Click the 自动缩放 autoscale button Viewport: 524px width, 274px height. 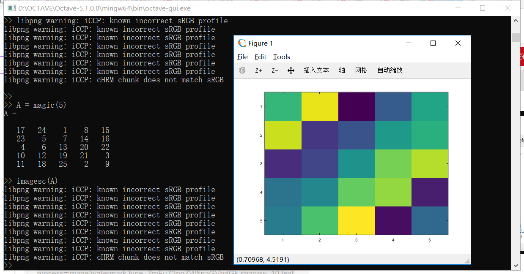[390, 71]
